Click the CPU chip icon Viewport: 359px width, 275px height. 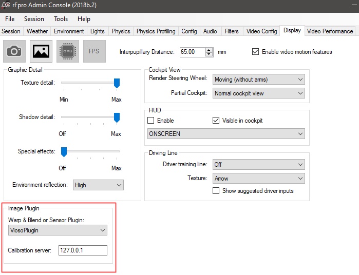pyautogui.click(x=67, y=51)
